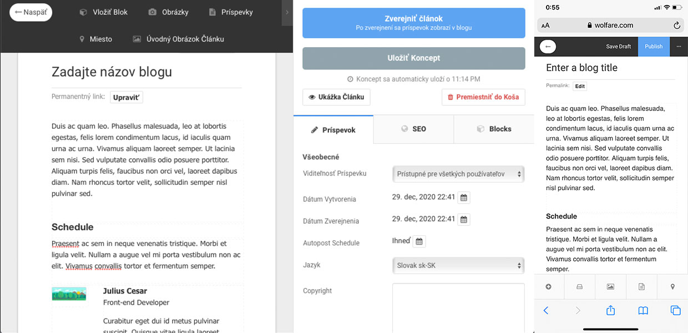Open Viditeľnosť Príspevku dropdown

click(458, 174)
